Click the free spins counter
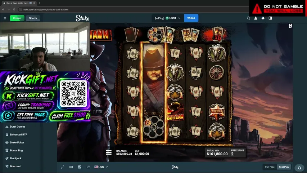 click(x=237, y=152)
